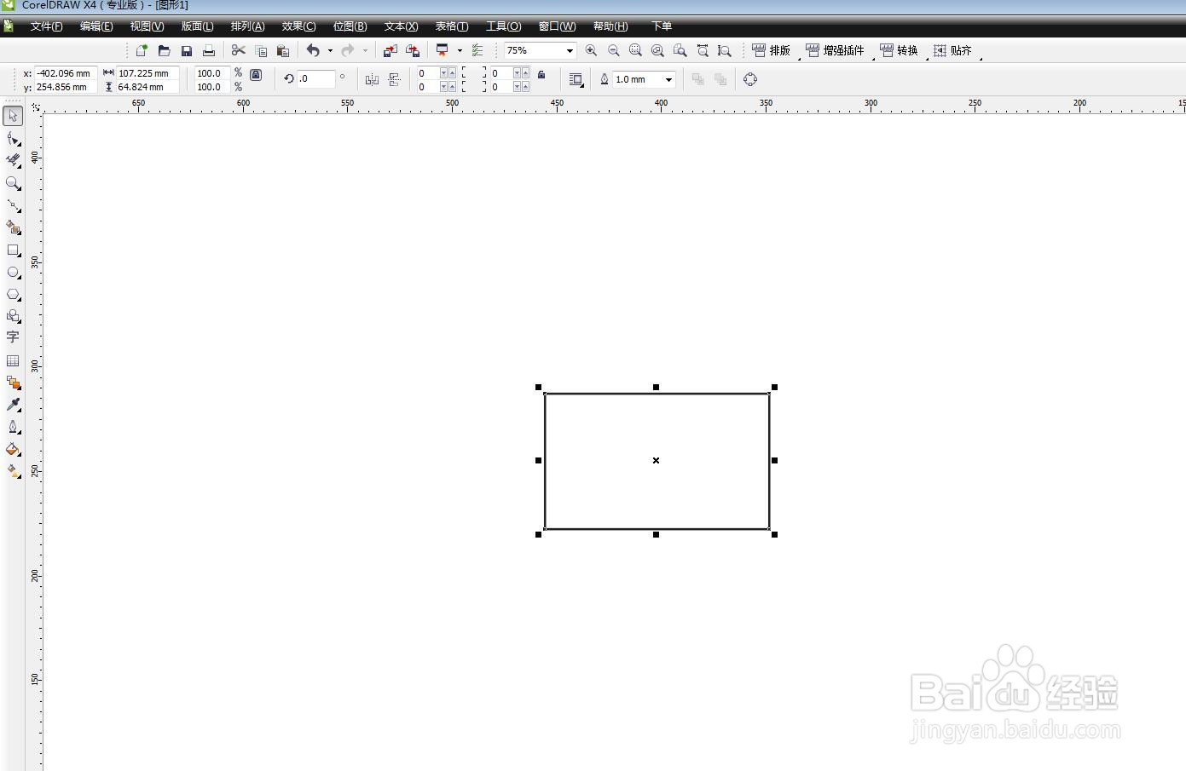Select the Pick tool arrow
Screen dimensions: 1186x771
pos(13,115)
